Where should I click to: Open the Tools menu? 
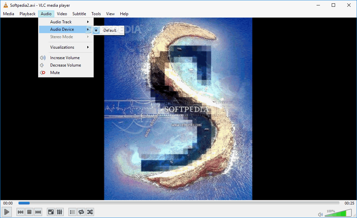tap(96, 14)
